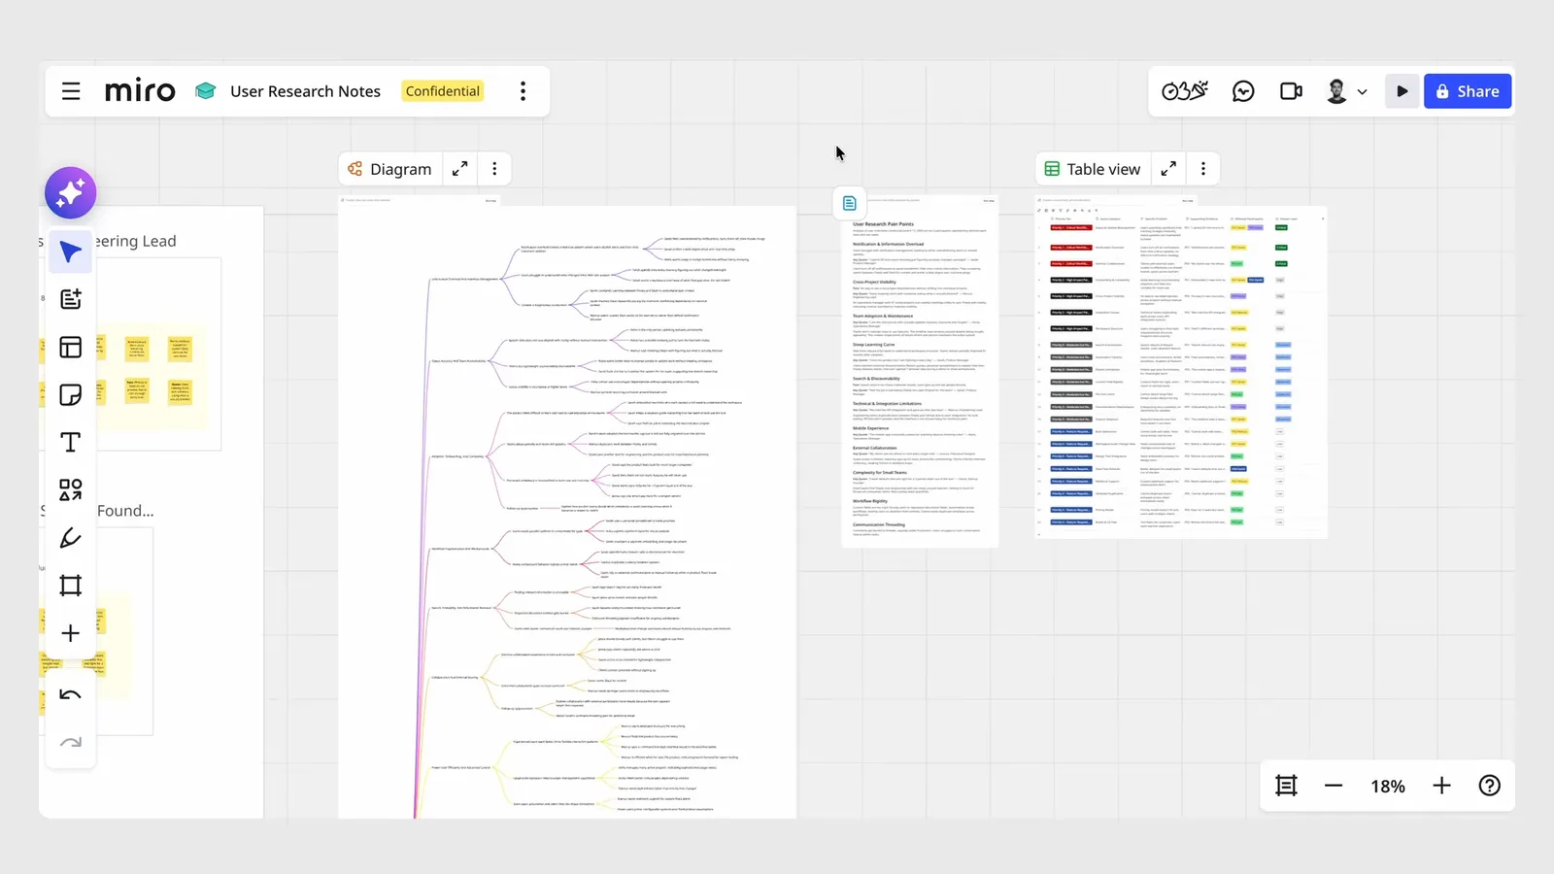Open the activities/reactions toolbar icon
This screenshot has width=1554, height=874.
(x=1184, y=91)
